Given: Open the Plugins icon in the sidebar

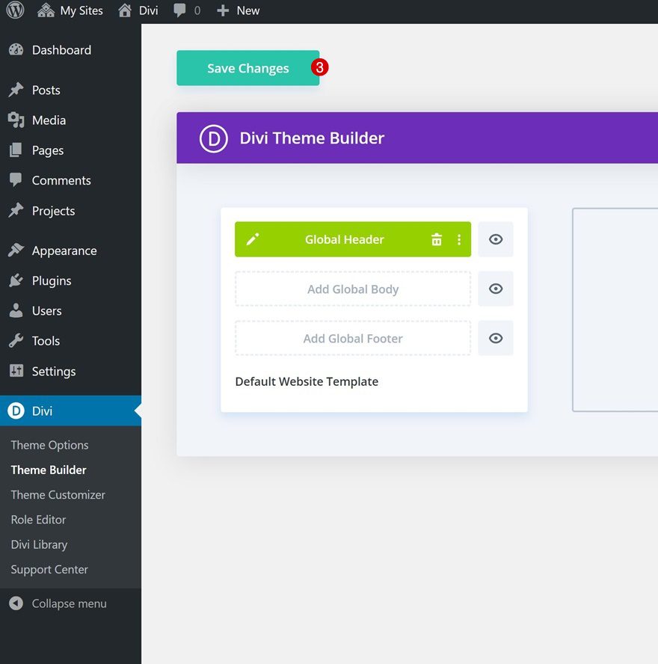Looking at the screenshot, I should 16,280.
